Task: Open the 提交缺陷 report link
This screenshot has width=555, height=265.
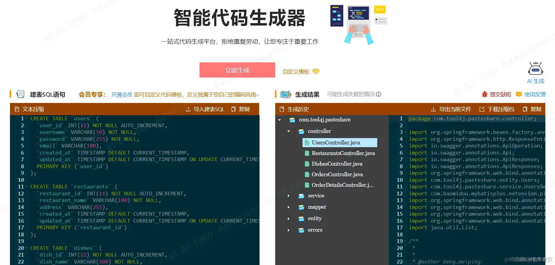Action: (500, 94)
